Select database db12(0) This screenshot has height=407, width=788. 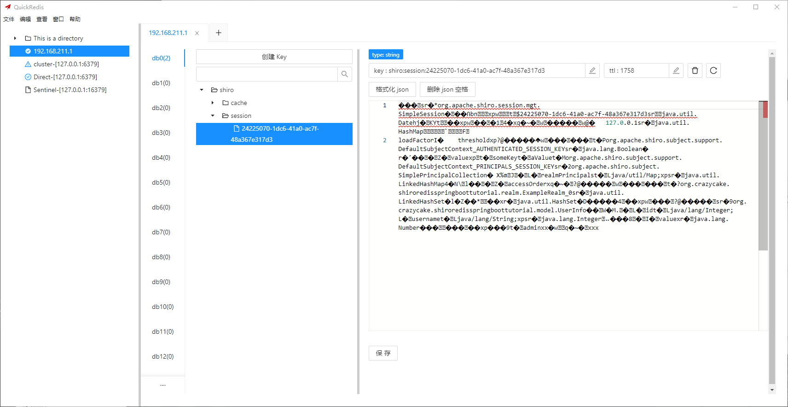pyautogui.click(x=162, y=356)
